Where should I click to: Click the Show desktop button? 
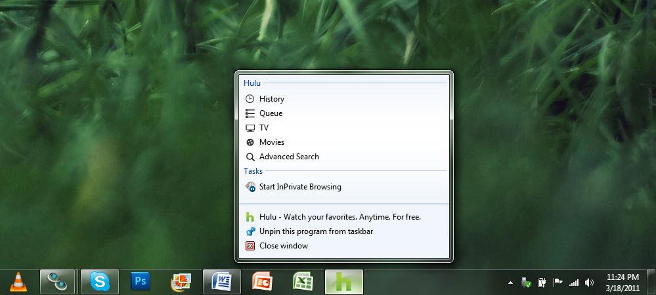tap(651, 282)
